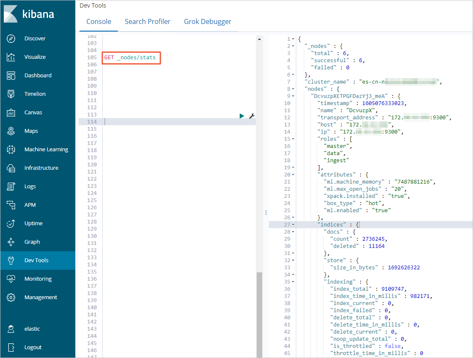The height and width of the screenshot is (358, 473).
Task: Collapse docs fold arrow line 28
Action: pyautogui.click(x=293, y=232)
